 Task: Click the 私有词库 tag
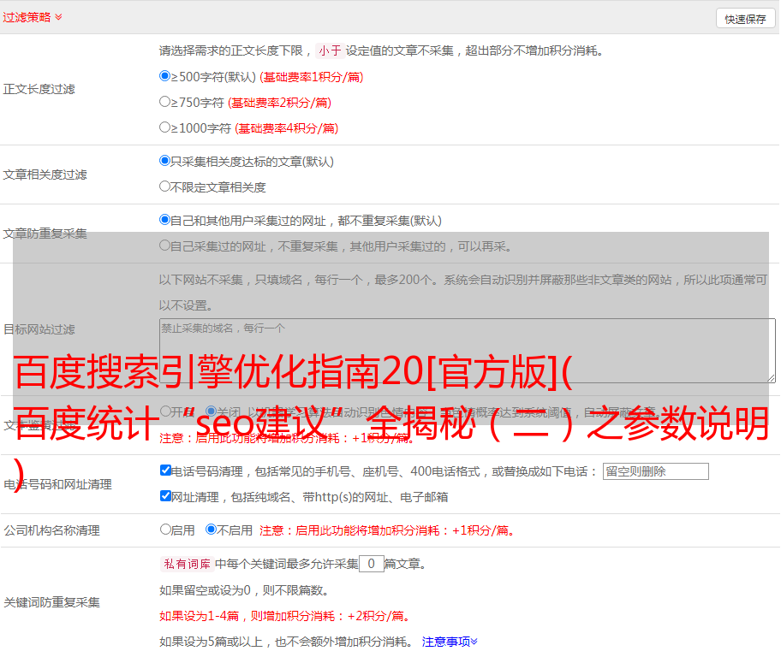[x=187, y=564]
